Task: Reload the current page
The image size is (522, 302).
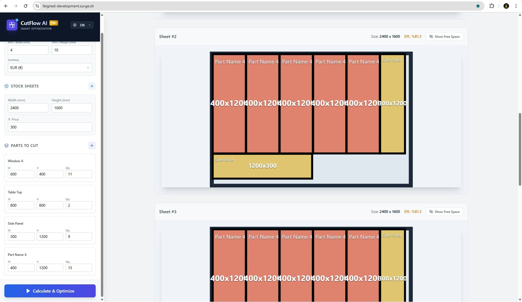Action: coord(26,6)
